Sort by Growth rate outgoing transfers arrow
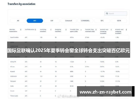Screen dimensions: 137x99 pyautogui.click(x=126, y=30)
